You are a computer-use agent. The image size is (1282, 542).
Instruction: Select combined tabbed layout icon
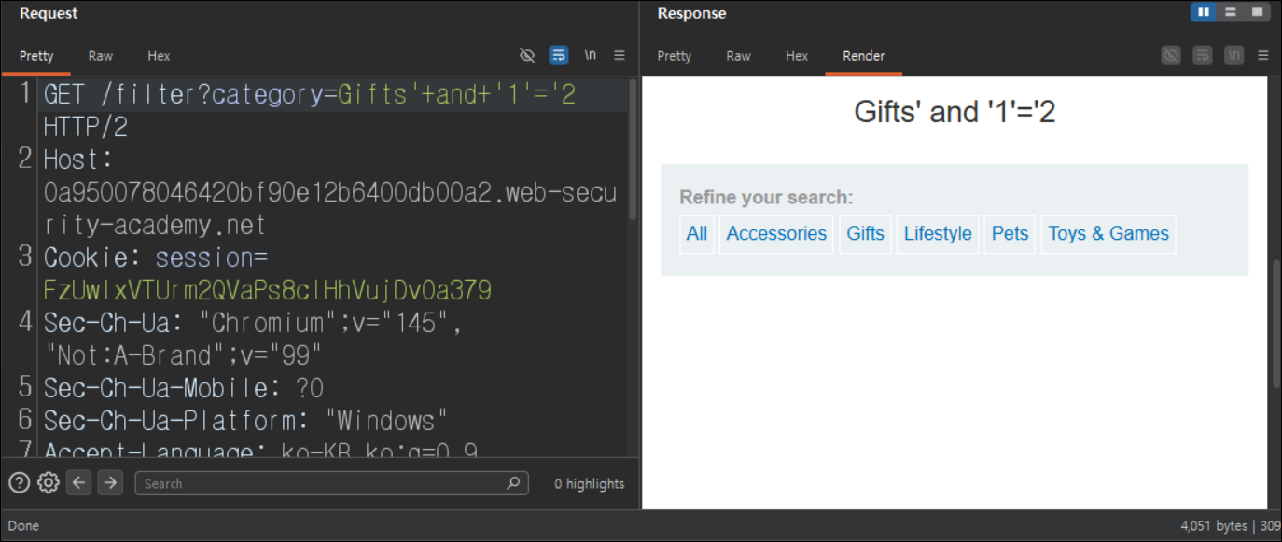pyautogui.click(x=1257, y=12)
